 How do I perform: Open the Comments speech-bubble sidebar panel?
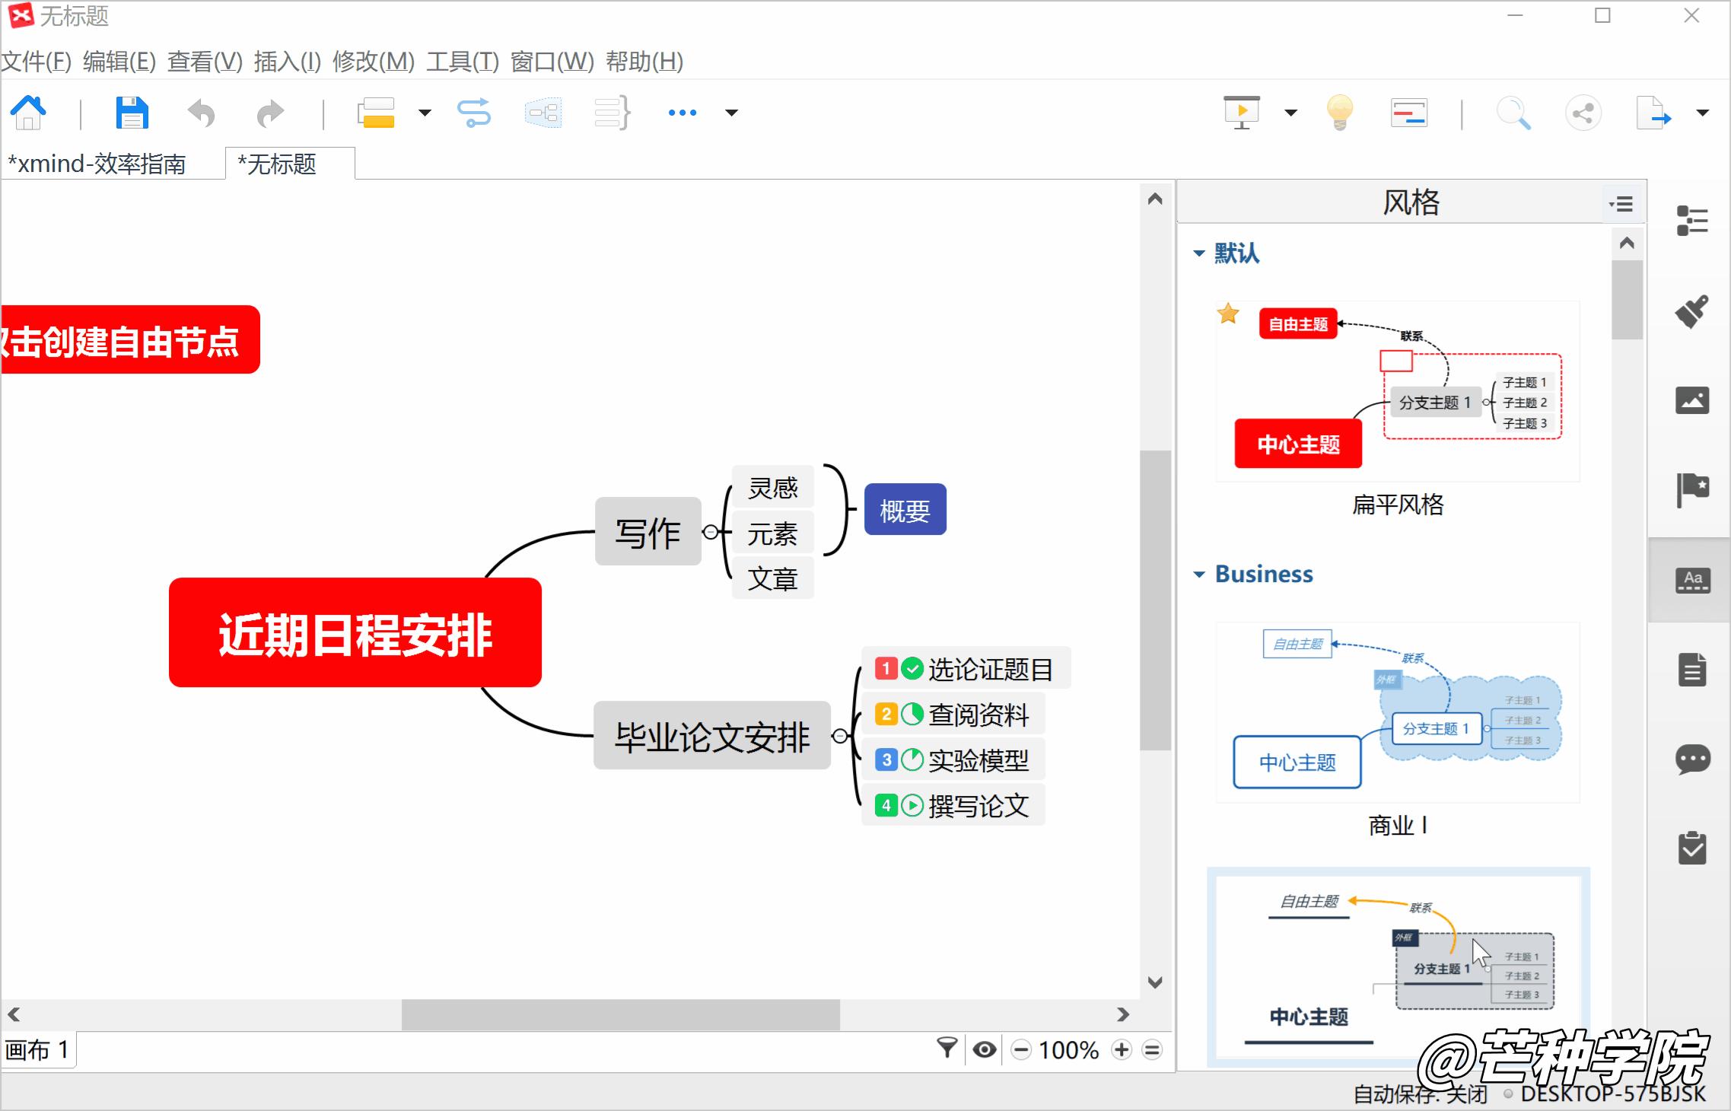tap(1692, 759)
